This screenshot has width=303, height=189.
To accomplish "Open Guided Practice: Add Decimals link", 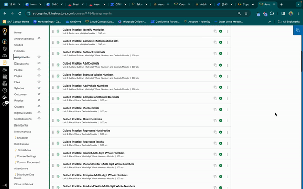I will (x=81, y=64).
